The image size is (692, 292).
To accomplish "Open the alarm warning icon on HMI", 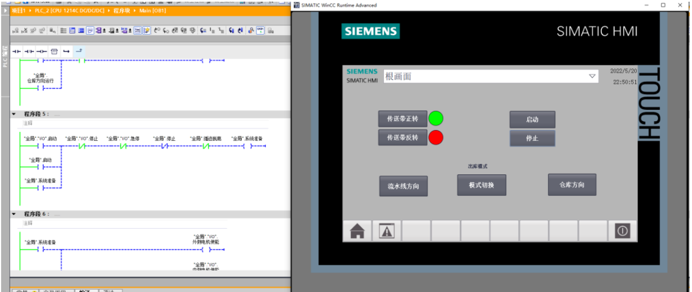I will pyautogui.click(x=387, y=230).
